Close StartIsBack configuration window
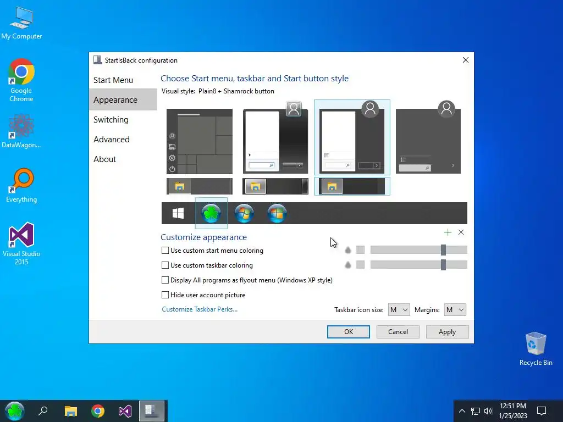The width and height of the screenshot is (563, 422). tap(465, 60)
